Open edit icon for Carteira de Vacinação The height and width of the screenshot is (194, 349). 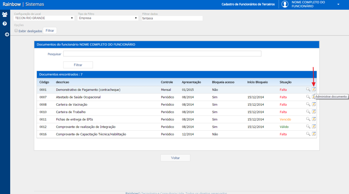(x=314, y=104)
